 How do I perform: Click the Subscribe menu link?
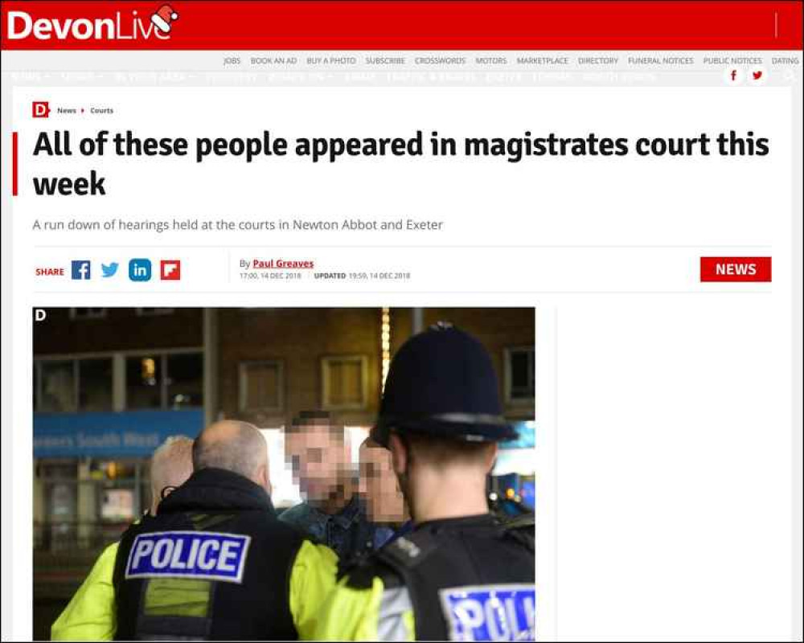385,60
